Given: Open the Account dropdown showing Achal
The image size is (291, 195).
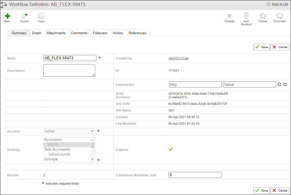Looking at the screenshot, I should (69, 131).
